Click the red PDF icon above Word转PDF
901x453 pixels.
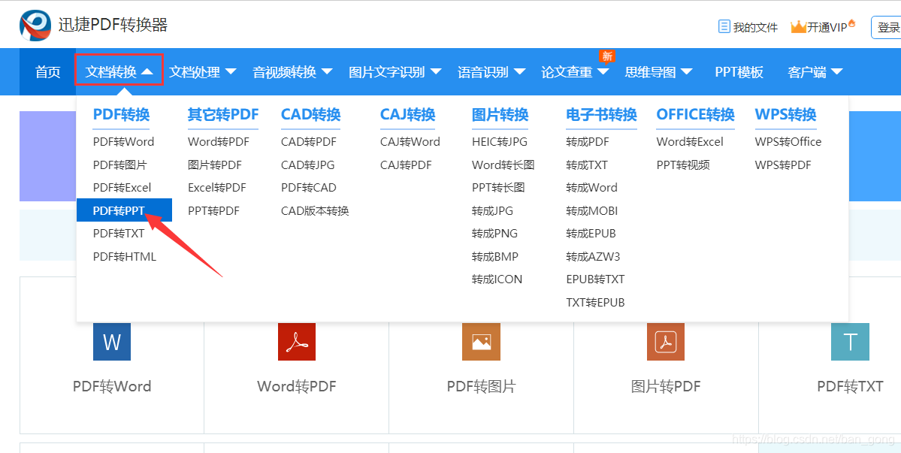(x=297, y=342)
